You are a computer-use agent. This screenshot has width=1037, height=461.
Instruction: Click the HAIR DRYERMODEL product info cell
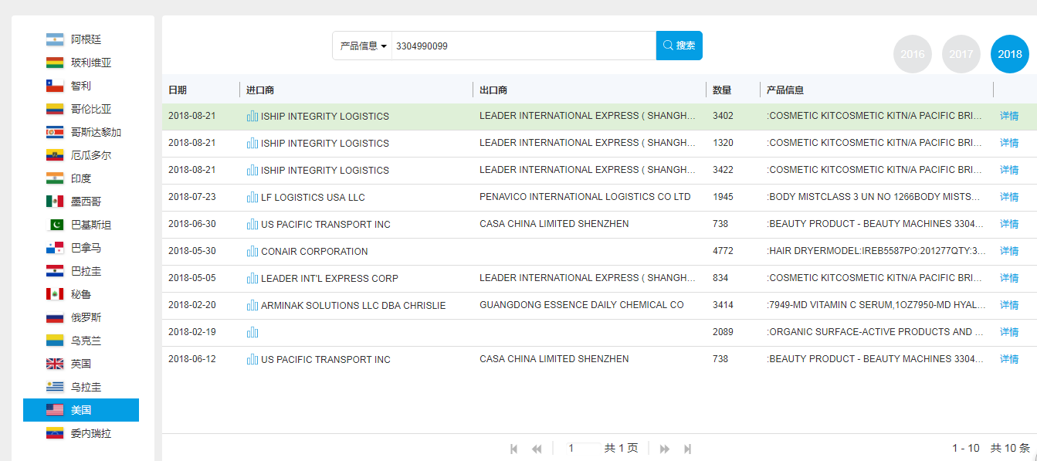point(876,251)
